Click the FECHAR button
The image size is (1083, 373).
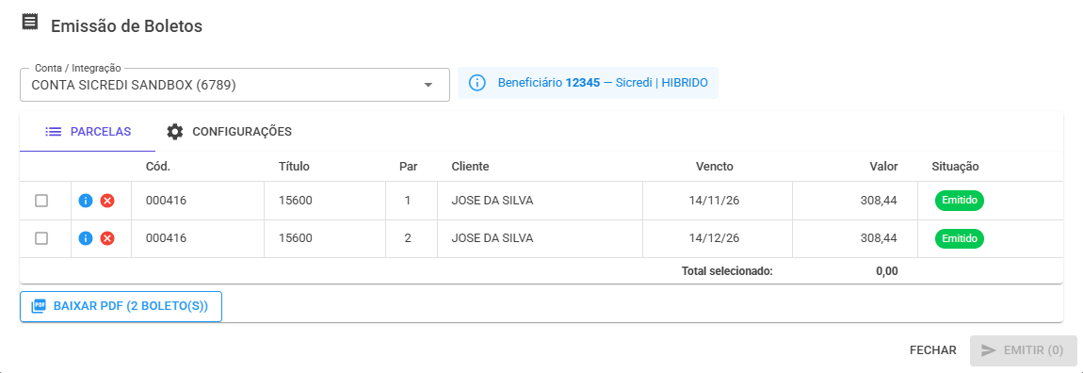coord(933,350)
